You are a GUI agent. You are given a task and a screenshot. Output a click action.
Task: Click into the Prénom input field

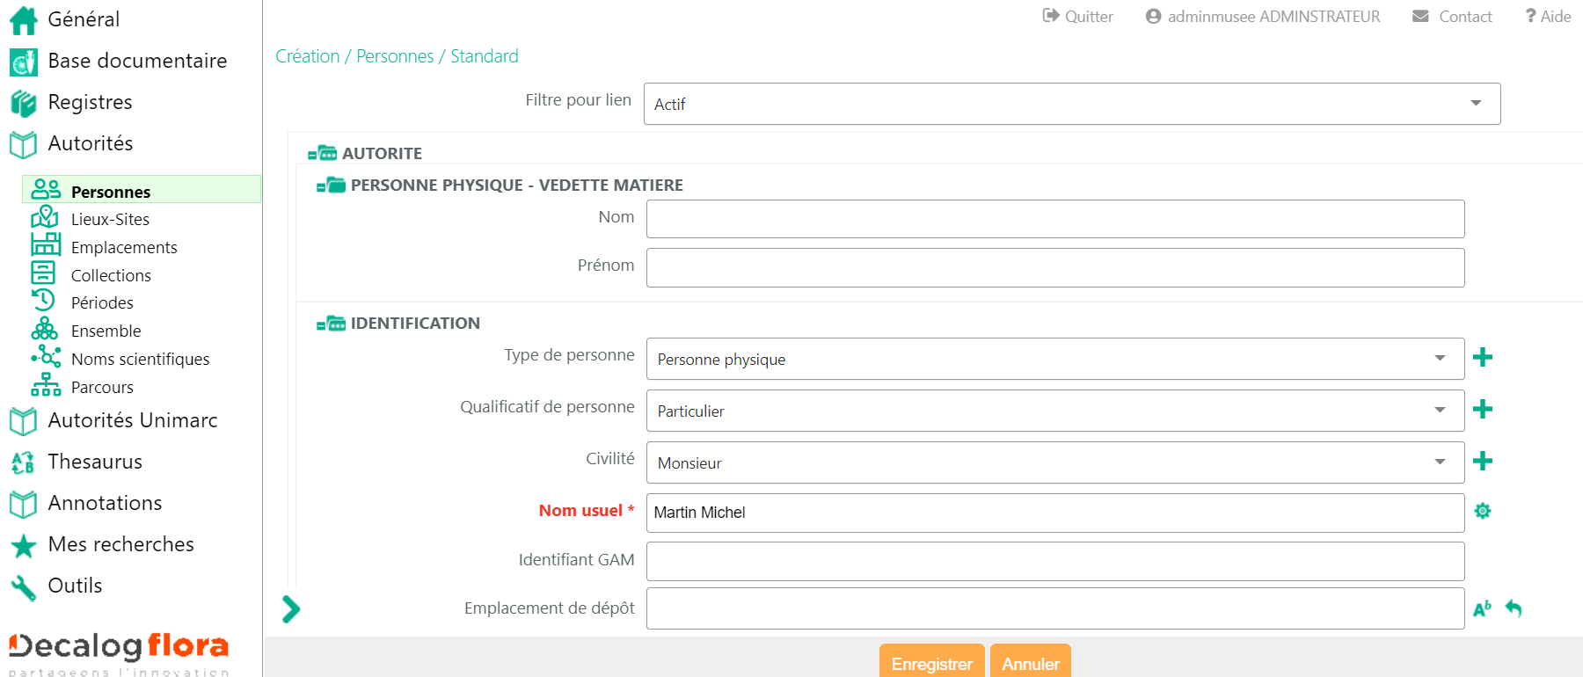click(1054, 267)
